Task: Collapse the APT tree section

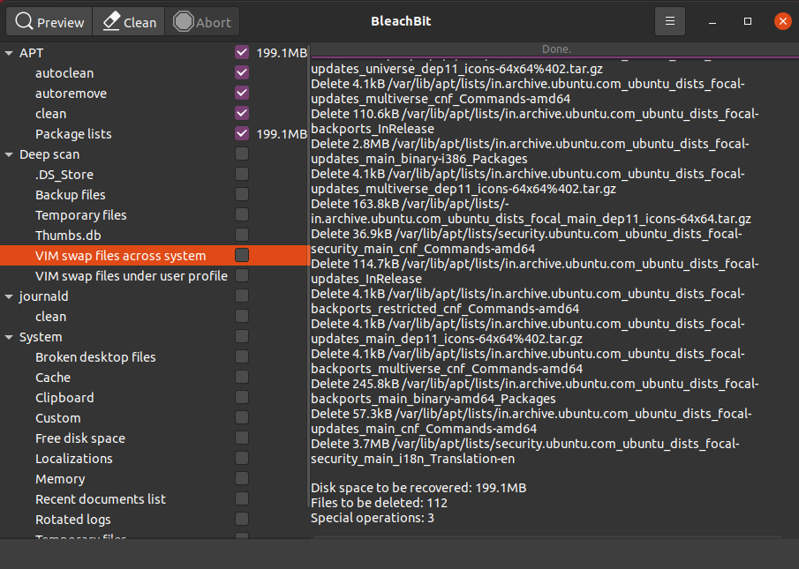Action: click(x=10, y=53)
